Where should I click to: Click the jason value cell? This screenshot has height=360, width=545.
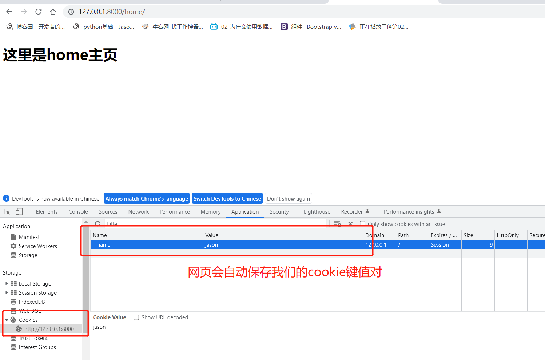(283, 244)
